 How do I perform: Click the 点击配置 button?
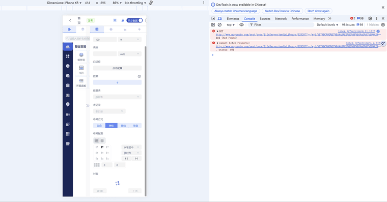click(x=117, y=68)
